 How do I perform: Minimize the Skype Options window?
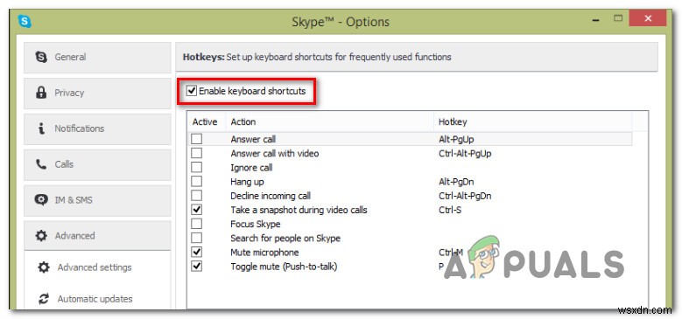click(x=597, y=20)
